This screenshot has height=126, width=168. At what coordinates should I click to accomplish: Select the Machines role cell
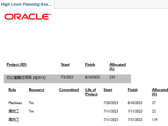tap(15, 103)
